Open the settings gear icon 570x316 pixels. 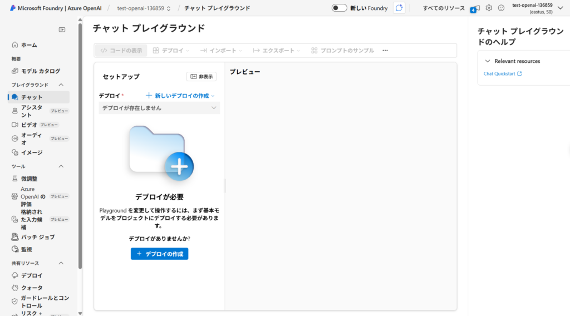[x=489, y=8]
